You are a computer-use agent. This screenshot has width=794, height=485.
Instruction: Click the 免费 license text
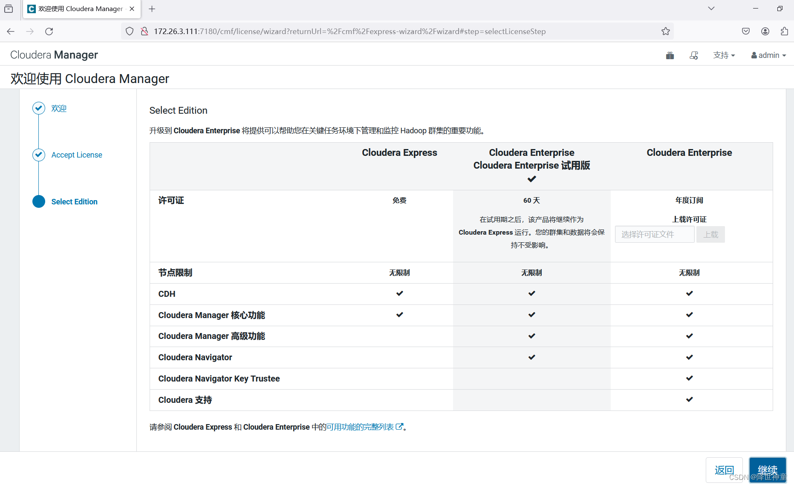(x=399, y=200)
